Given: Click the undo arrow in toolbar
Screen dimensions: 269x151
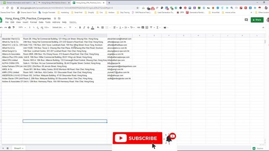Looking at the screenshot, I should coord(1,28).
